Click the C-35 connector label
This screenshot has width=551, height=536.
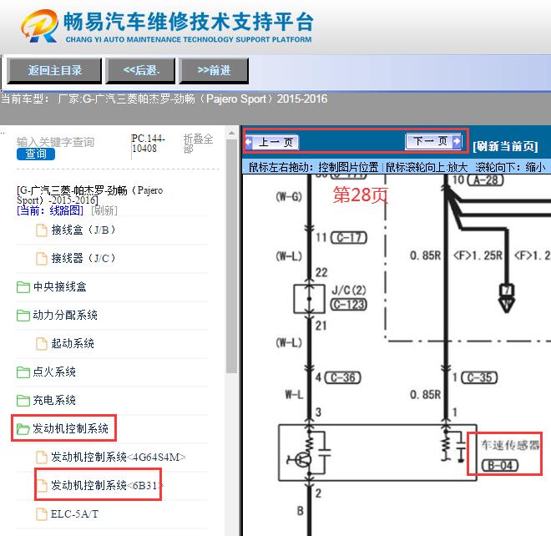(479, 378)
